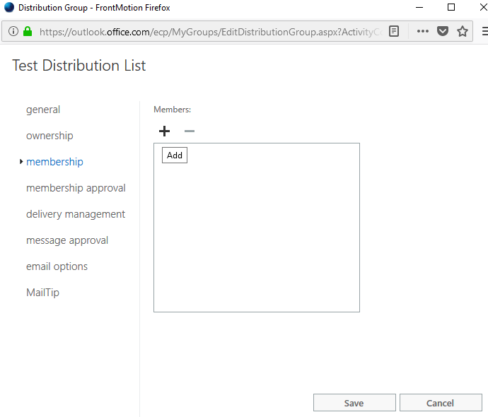Bookmark this page with the star icon
Screen dimensions: 488x417
(463, 32)
